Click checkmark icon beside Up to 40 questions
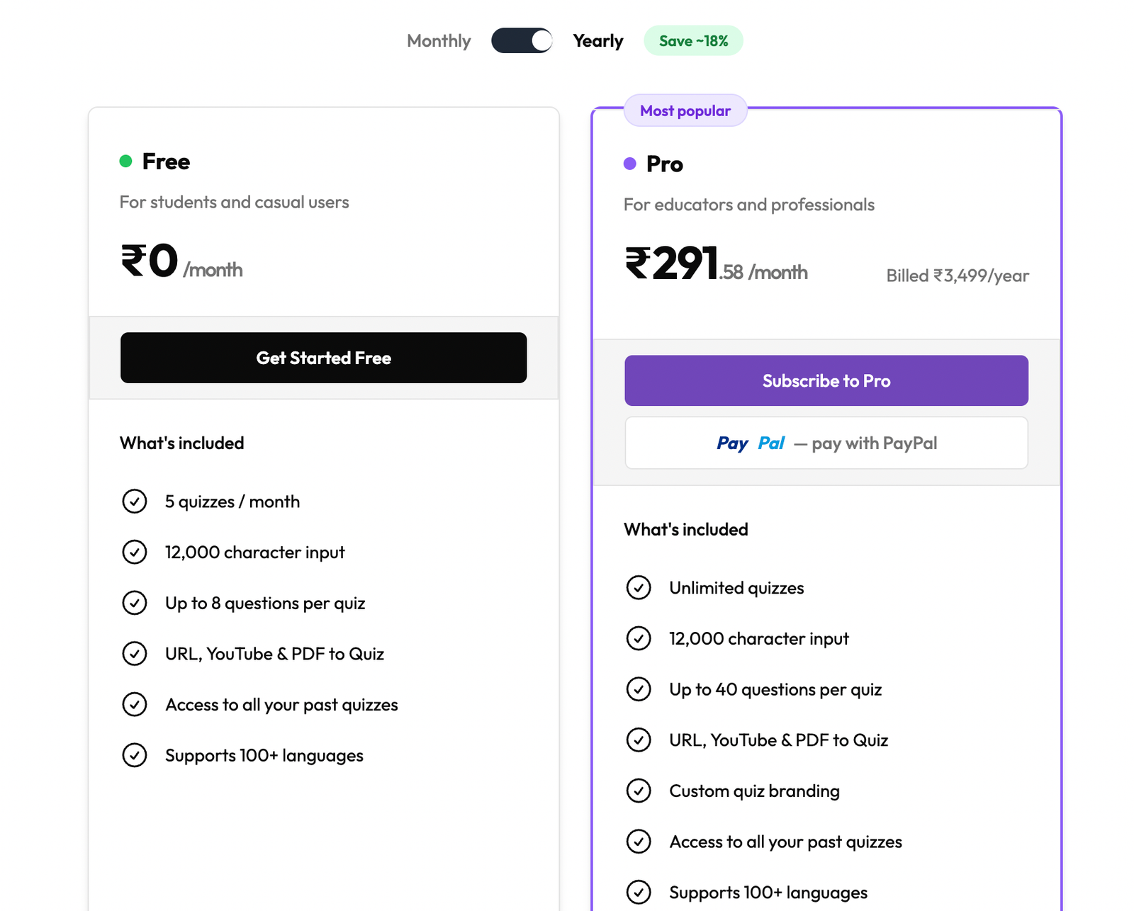Image resolution: width=1134 pixels, height=911 pixels. (x=639, y=689)
